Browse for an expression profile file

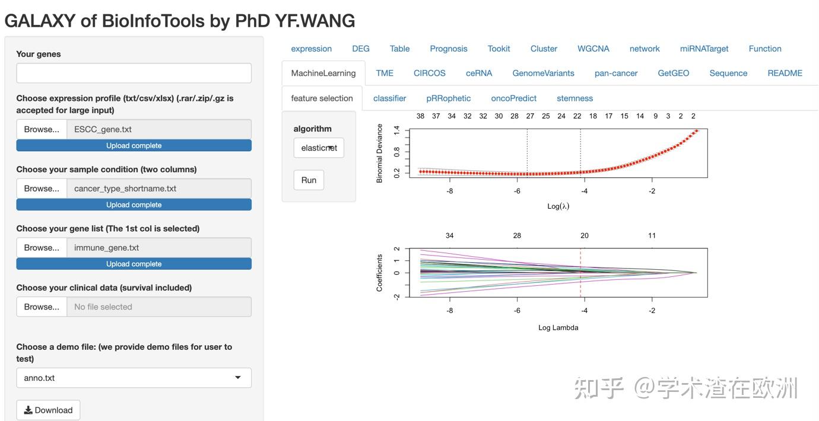[42, 129]
